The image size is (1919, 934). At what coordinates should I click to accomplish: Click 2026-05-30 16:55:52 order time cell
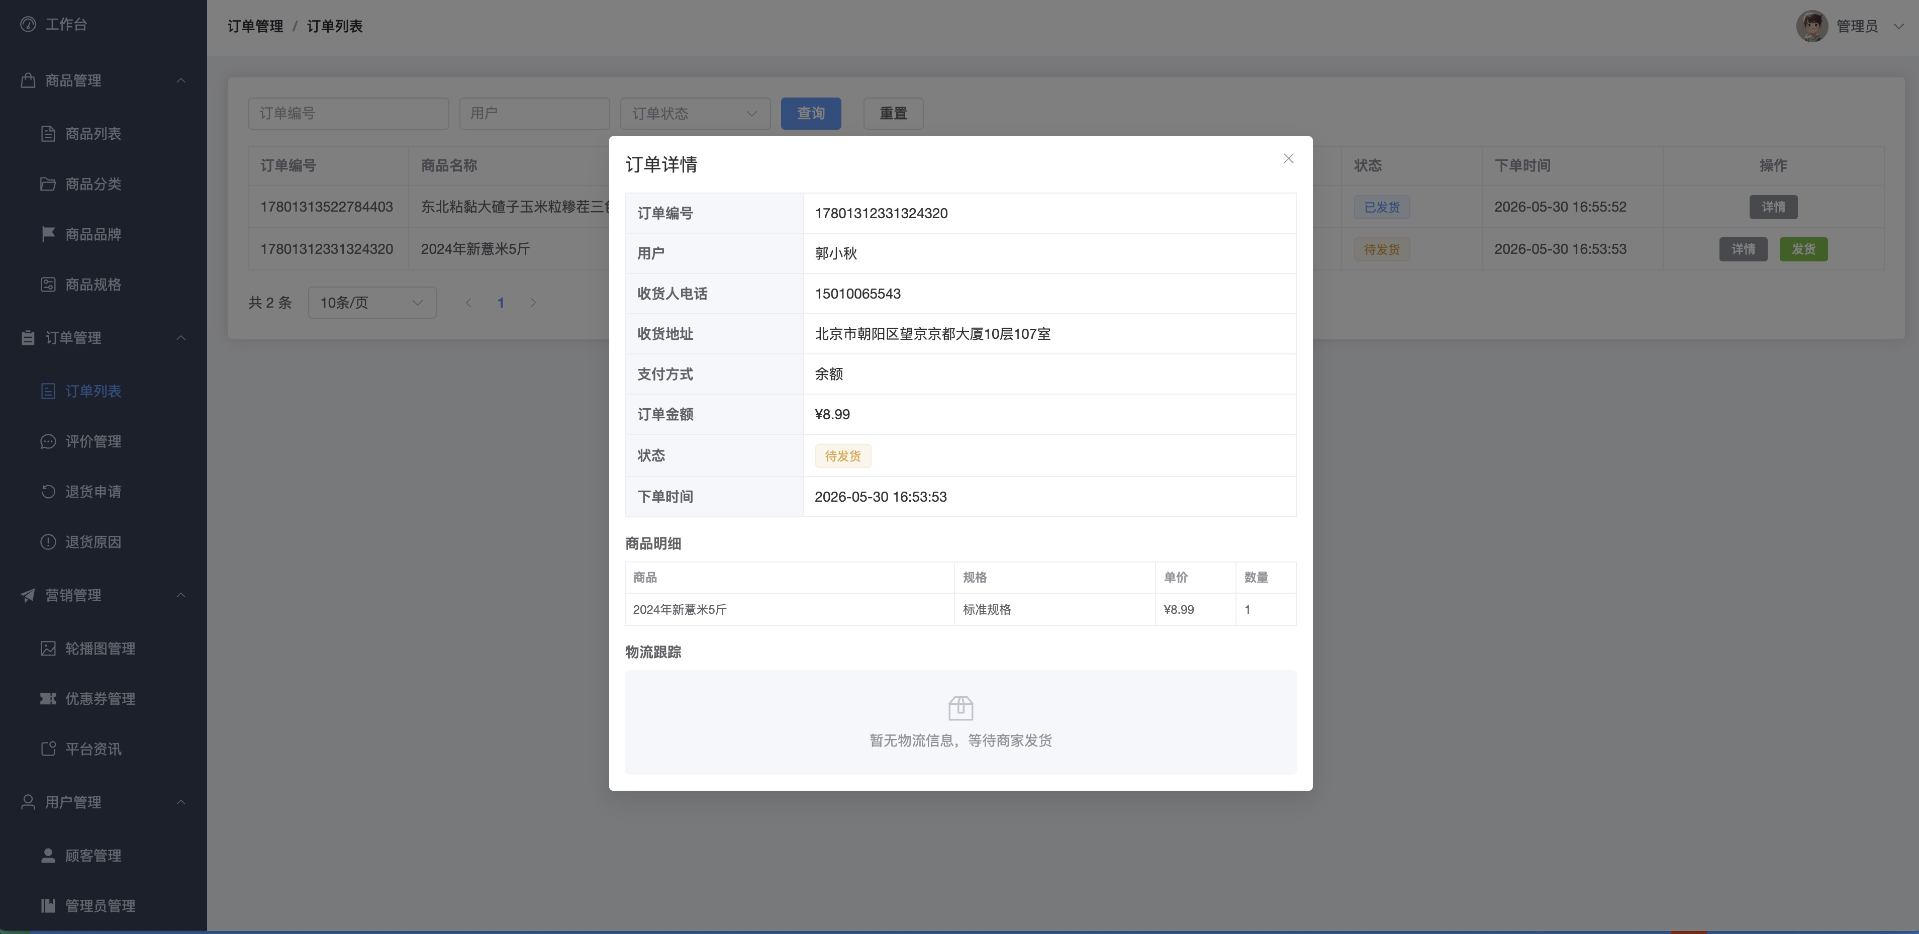[x=1560, y=207]
